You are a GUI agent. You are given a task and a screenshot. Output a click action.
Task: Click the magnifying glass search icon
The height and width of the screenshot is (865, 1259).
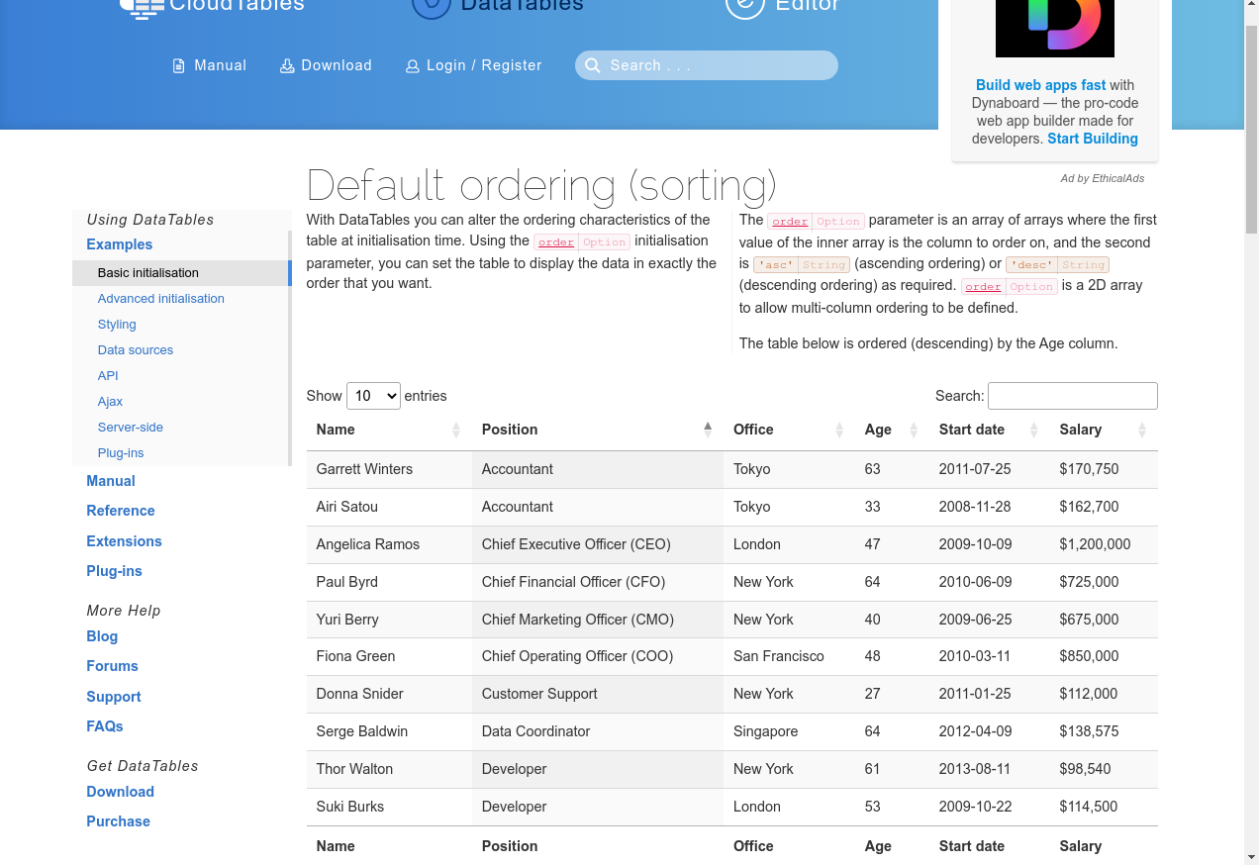(x=593, y=65)
